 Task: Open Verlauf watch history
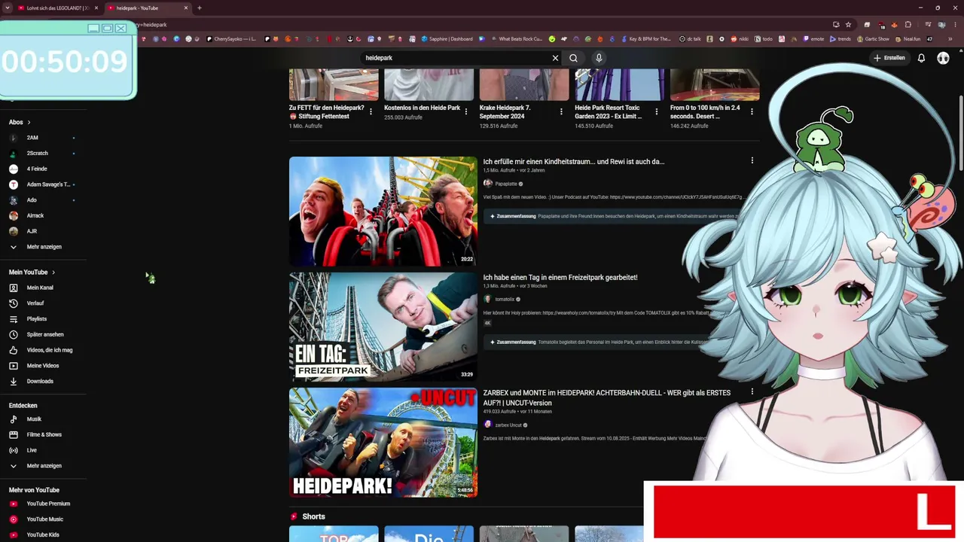27,303
